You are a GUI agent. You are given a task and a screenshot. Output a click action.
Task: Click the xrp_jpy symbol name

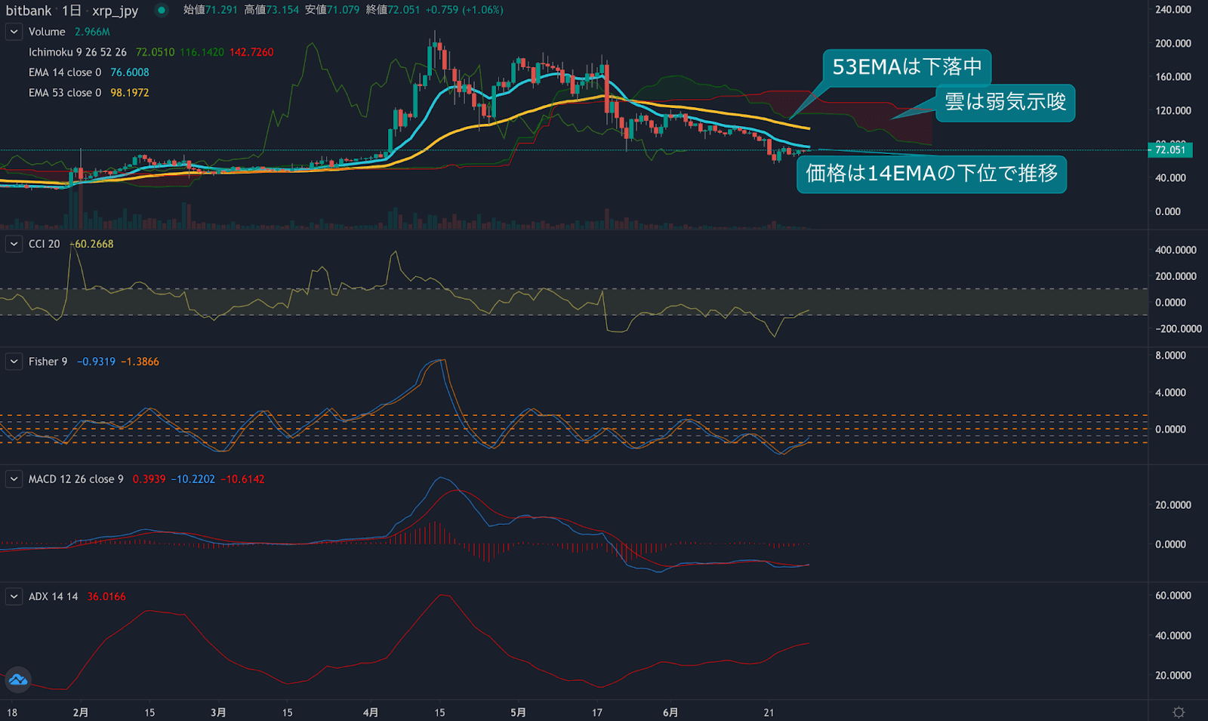click(x=115, y=11)
